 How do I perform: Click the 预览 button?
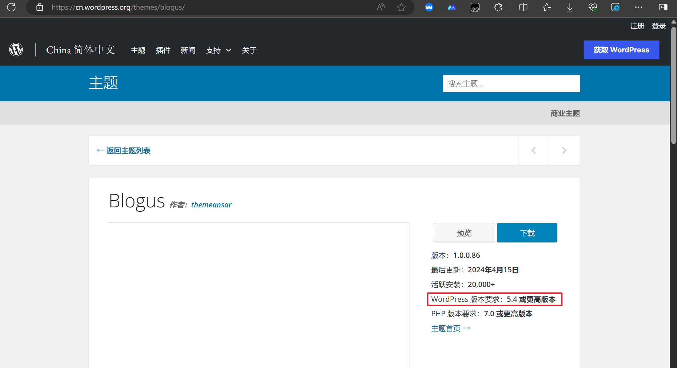tap(464, 233)
